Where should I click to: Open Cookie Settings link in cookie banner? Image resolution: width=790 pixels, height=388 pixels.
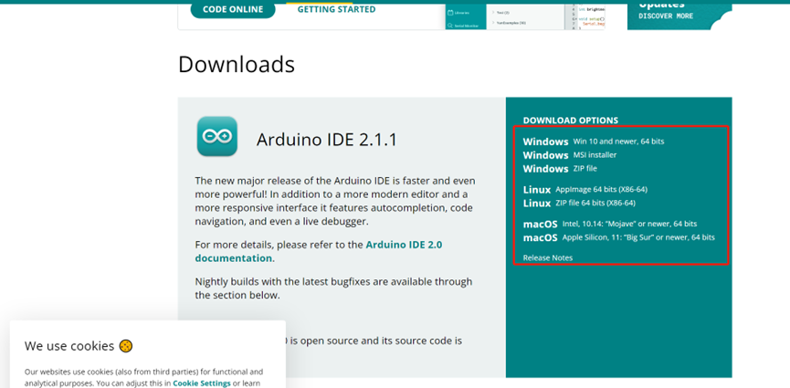[x=202, y=383]
